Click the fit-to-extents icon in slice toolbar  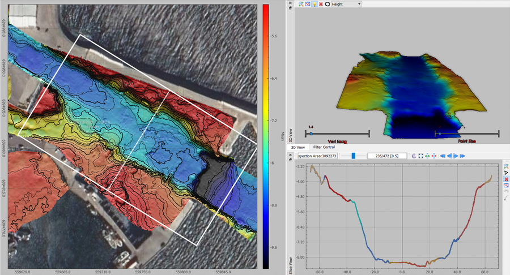pyautogui.click(x=420, y=156)
